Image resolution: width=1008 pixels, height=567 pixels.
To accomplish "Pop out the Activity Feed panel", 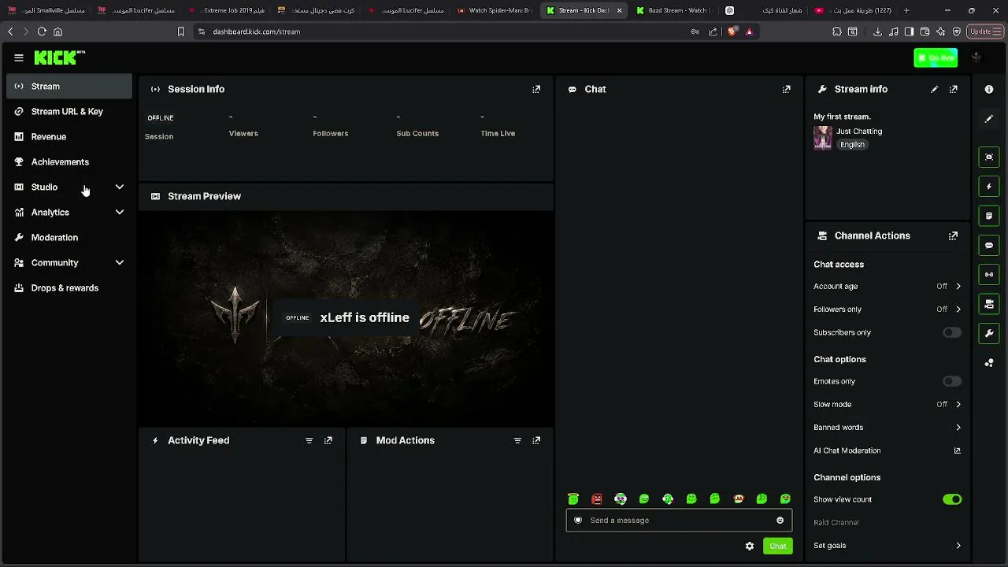I will [x=328, y=440].
